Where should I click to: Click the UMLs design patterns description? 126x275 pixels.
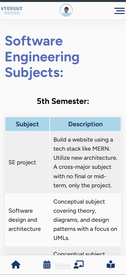(x=85, y=220)
